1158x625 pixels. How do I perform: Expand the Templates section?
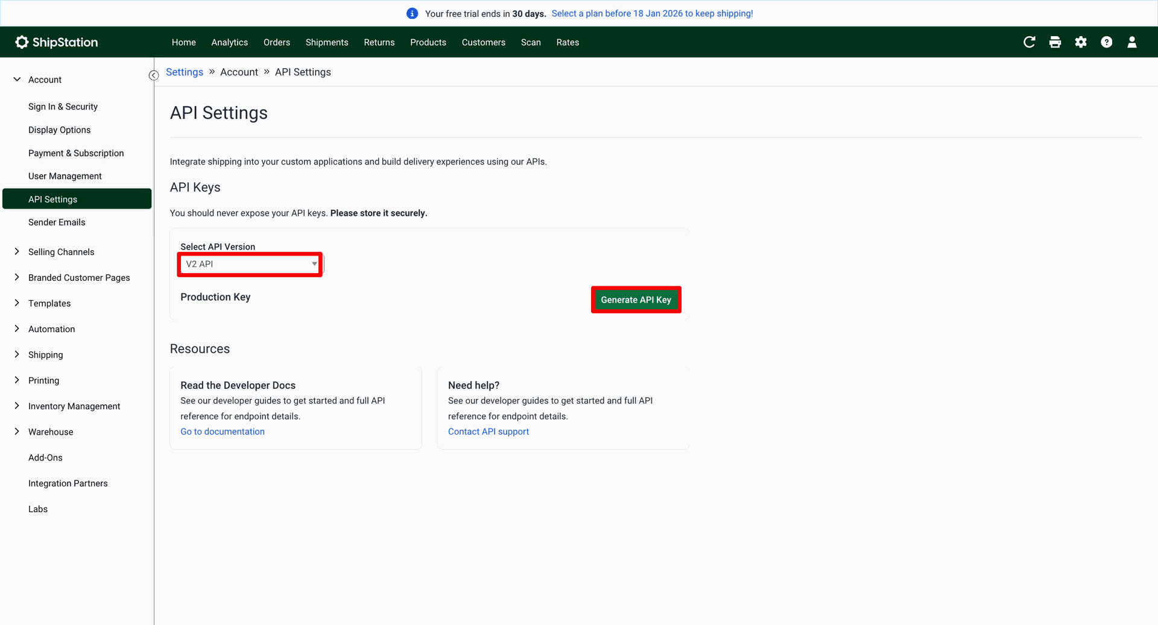[17, 303]
